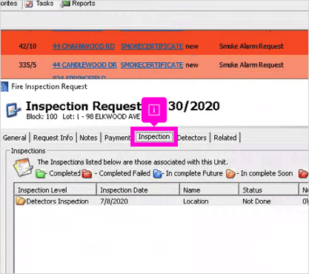The width and height of the screenshot is (309, 274).
Task: Switch to the General tab
Action: (x=15, y=138)
